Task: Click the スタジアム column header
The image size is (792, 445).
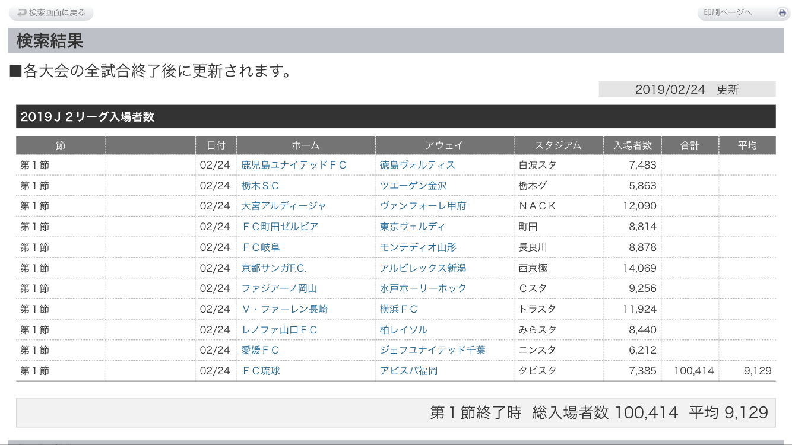Action: click(x=558, y=145)
